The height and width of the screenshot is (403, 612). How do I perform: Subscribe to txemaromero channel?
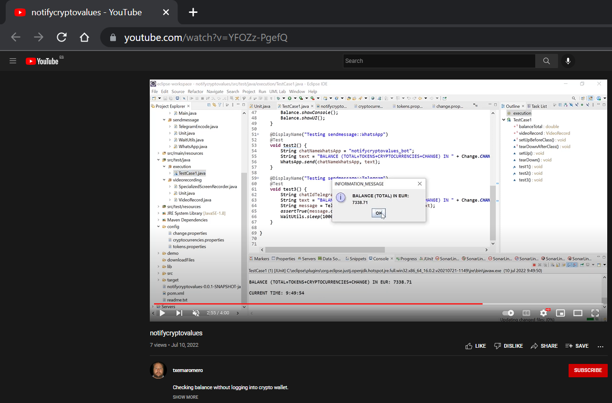(x=588, y=370)
